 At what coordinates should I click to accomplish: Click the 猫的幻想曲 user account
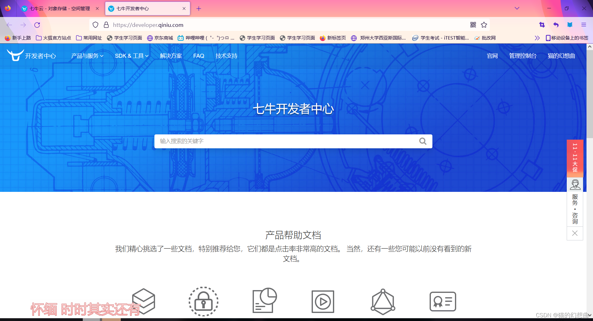(561, 56)
